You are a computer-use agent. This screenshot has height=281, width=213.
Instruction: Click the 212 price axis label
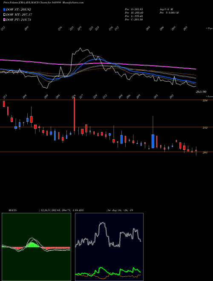click(205, 128)
